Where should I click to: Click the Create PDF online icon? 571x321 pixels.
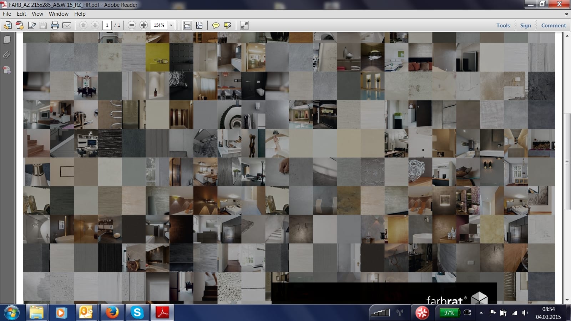point(20,25)
